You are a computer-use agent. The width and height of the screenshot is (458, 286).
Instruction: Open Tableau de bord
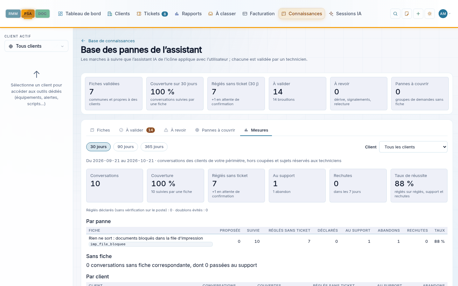(80, 14)
